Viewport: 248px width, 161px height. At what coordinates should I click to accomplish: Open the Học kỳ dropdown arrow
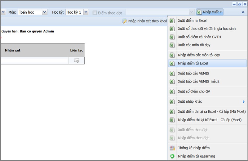(x=86, y=12)
